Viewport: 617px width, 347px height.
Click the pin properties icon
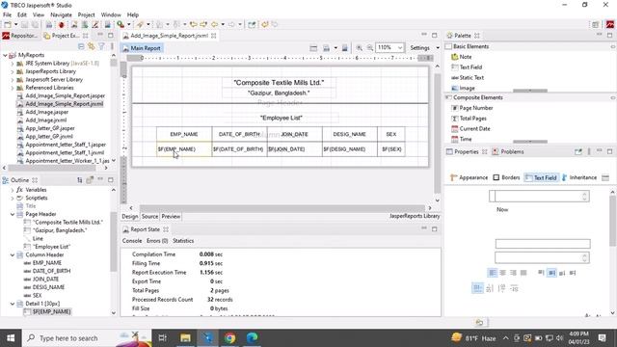pyautogui.click(x=578, y=152)
